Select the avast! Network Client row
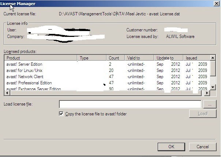221x157 pixels. 107,77
